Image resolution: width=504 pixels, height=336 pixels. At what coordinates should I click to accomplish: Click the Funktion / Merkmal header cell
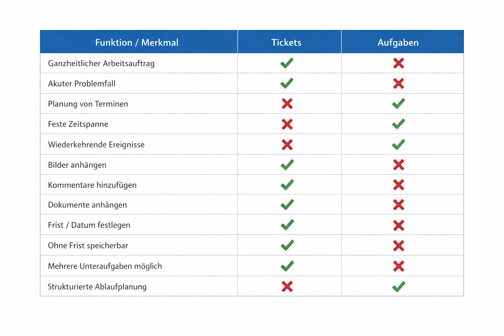(x=136, y=42)
